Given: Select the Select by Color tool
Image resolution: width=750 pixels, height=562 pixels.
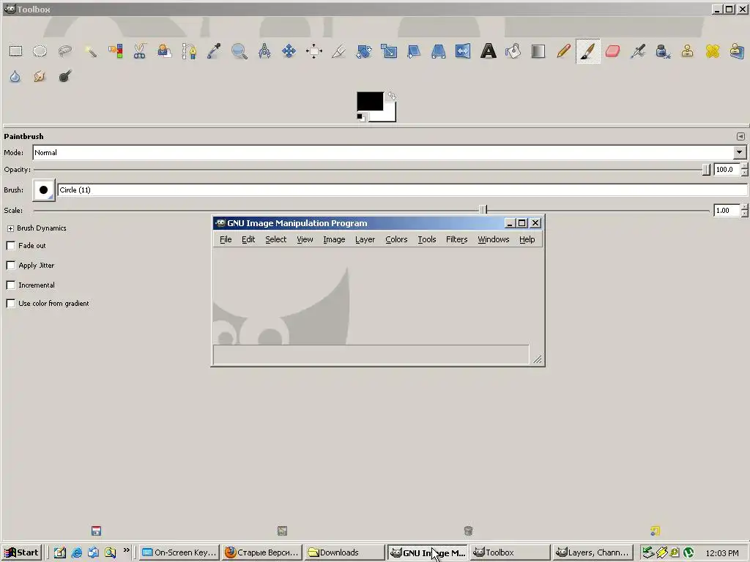Looking at the screenshot, I should (115, 51).
